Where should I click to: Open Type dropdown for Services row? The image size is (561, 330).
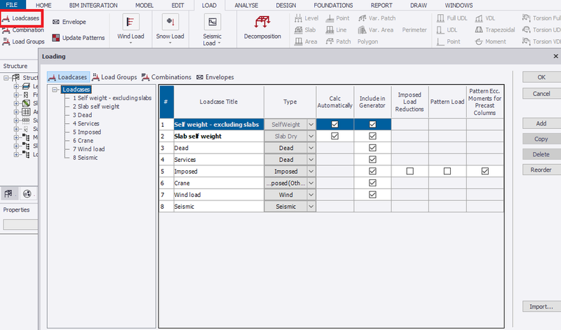pyautogui.click(x=311, y=160)
